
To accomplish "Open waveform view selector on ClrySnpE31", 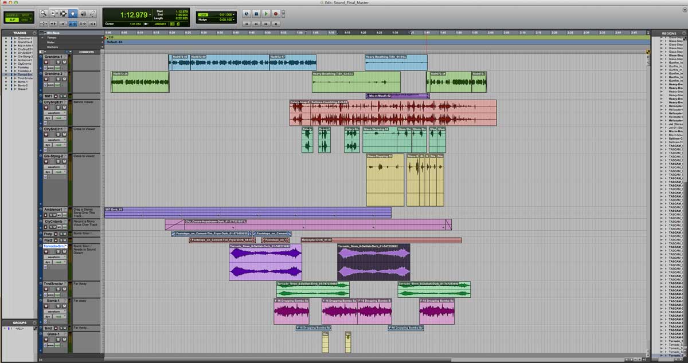I will 55,113.
